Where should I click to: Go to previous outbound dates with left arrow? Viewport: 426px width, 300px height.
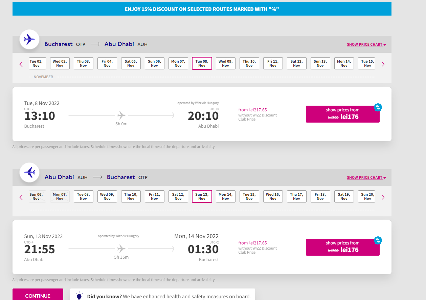tap(21, 64)
